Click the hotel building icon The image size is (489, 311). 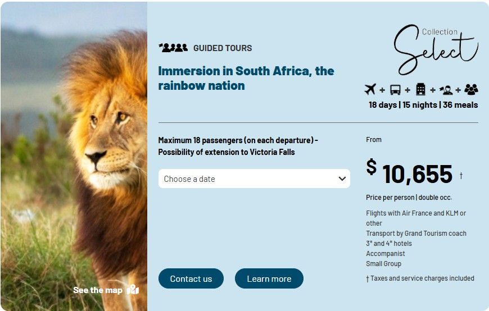point(420,89)
